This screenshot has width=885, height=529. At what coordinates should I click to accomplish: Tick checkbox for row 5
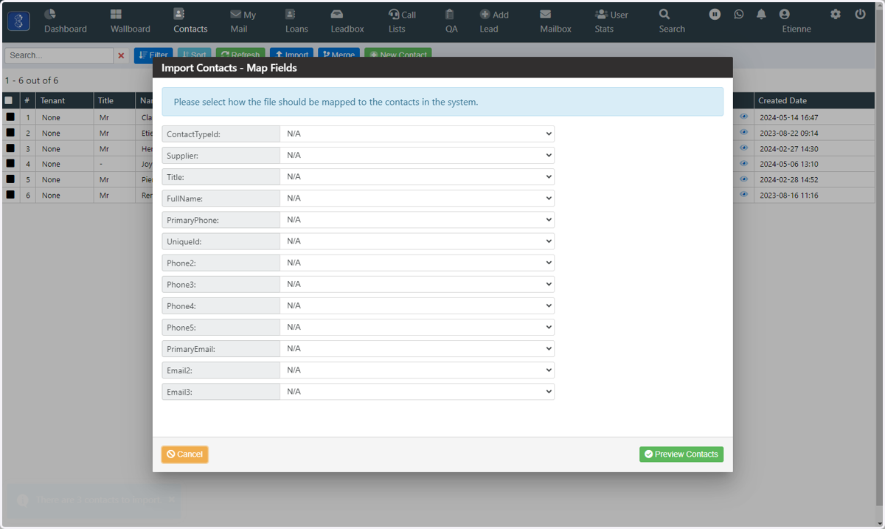(x=10, y=179)
